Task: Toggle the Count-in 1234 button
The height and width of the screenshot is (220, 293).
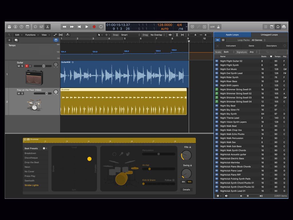Action: click(212, 27)
